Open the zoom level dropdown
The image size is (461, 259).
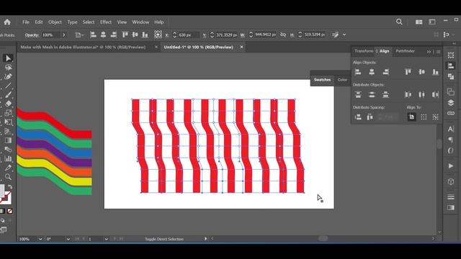40,239
